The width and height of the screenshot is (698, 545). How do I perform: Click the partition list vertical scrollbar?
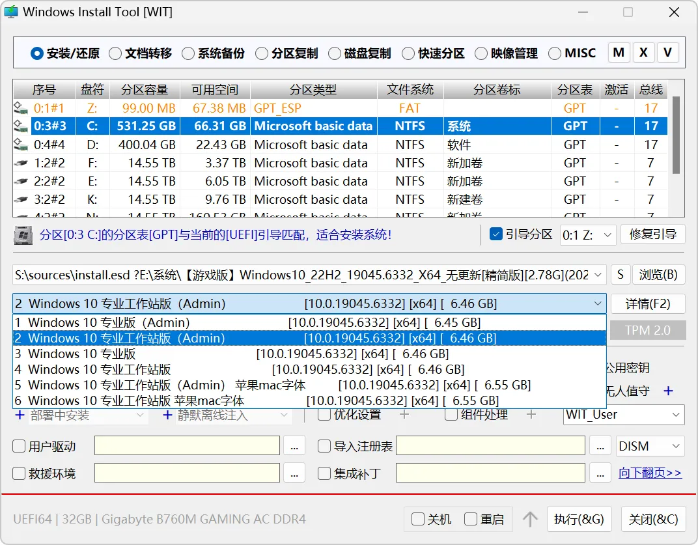(x=676, y=135)
